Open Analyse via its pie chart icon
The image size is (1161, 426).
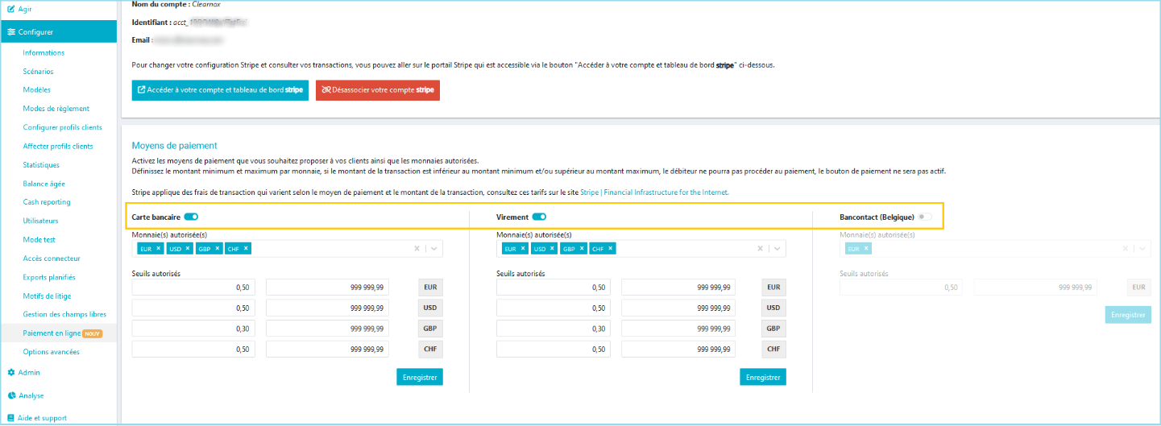click(x=11, y=395)
